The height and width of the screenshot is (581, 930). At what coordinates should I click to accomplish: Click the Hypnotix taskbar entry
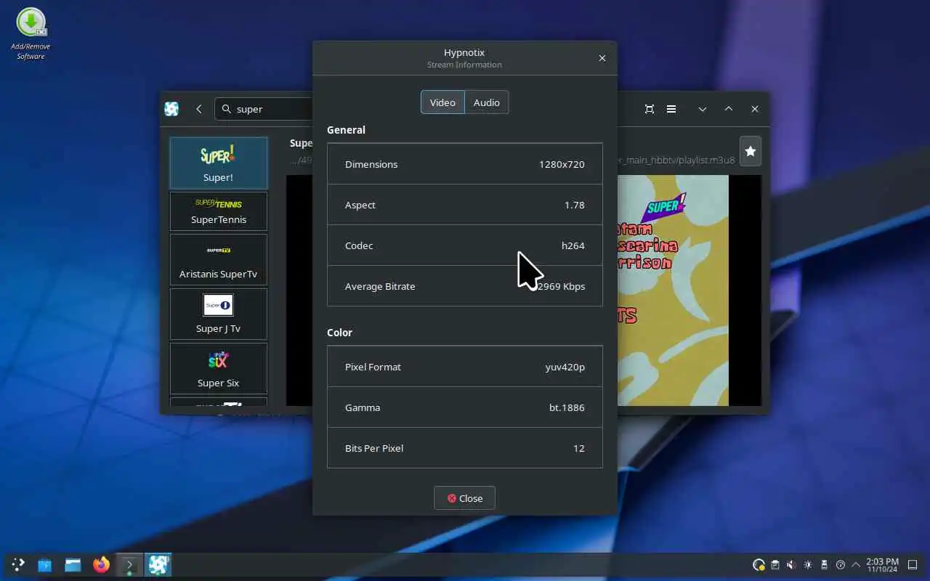pyautogui.click(x=158, y=564)
